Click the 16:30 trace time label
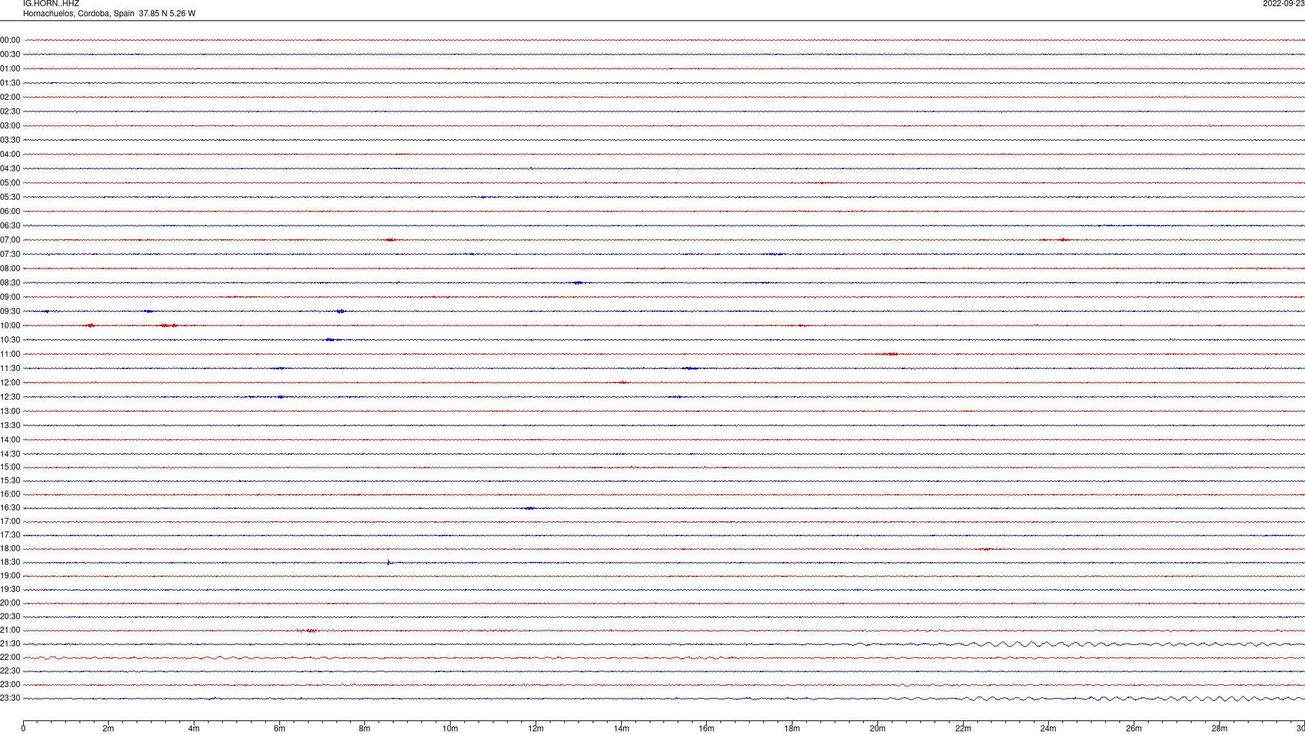The image size is (1305, 734). (x=10, y=508)
